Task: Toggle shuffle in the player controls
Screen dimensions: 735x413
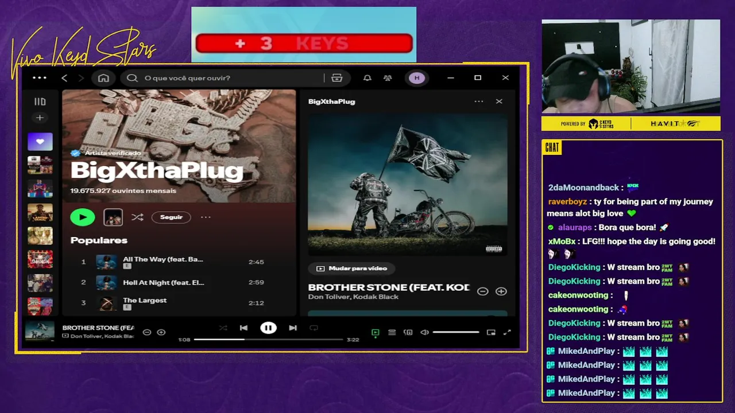Action: click(223, 328)
